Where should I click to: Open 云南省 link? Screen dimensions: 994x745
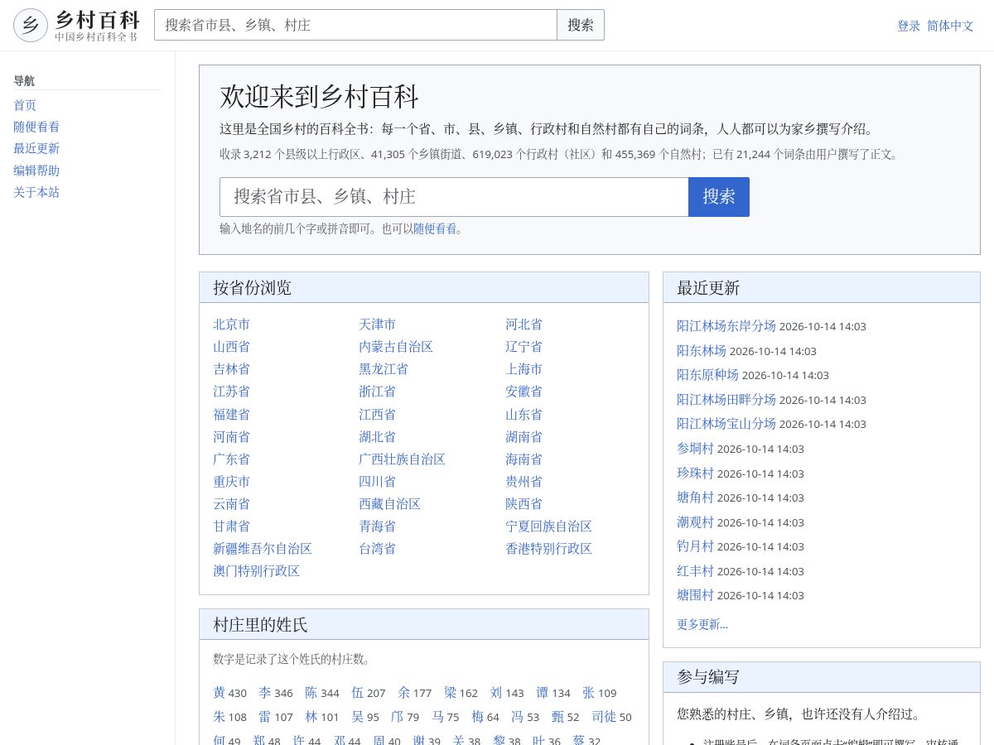pyautogui.click(x=231, y=503)
